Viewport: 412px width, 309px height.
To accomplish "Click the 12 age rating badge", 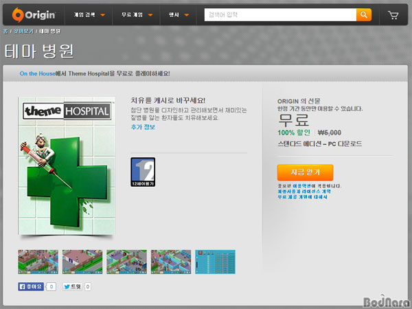I will pyautogui.click(x=143, y=172).
